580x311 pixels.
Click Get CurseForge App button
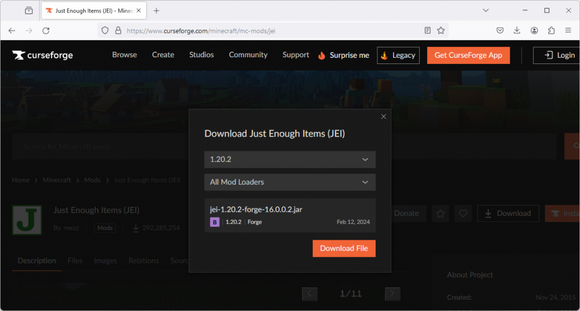(x=468, y=56)
